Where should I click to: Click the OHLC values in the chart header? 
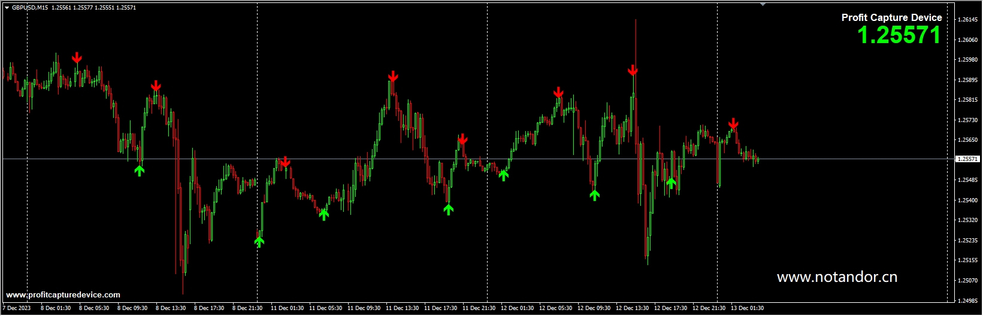[x=93, y=8]
